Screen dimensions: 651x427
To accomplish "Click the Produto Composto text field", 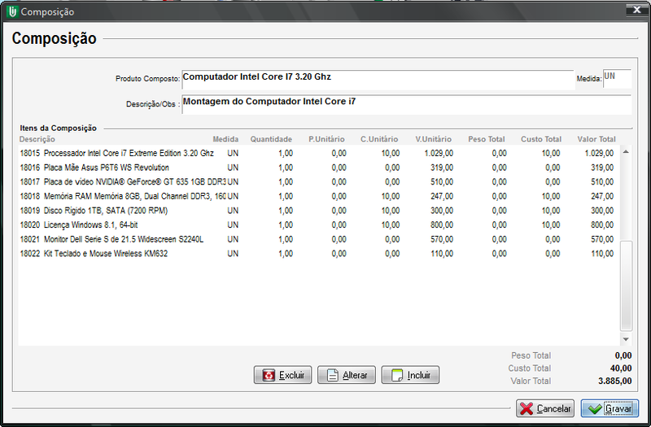I will 378,78.
